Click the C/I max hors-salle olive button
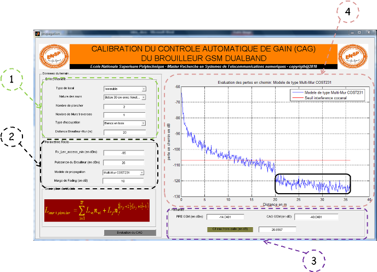This screenshot has width=377, height=272. point(230,229)
